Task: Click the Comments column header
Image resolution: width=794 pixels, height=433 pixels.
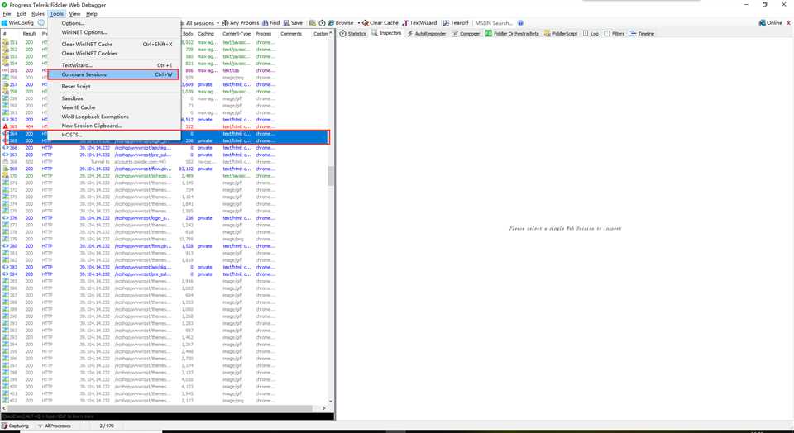Action: click(x=291, y=34)
